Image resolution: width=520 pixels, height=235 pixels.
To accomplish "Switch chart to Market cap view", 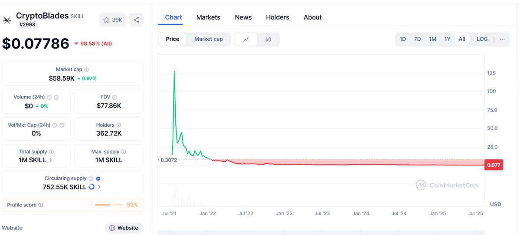I will pos(208,39).
